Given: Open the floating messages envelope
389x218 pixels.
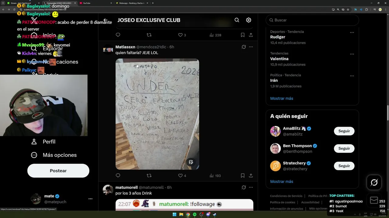Looking at the screenshot, I should coord(374,200).
